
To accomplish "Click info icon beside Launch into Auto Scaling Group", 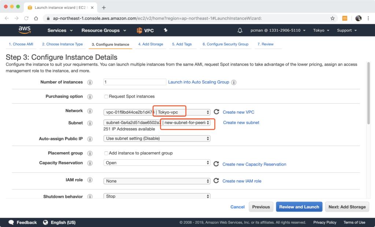I will point(234,82).
